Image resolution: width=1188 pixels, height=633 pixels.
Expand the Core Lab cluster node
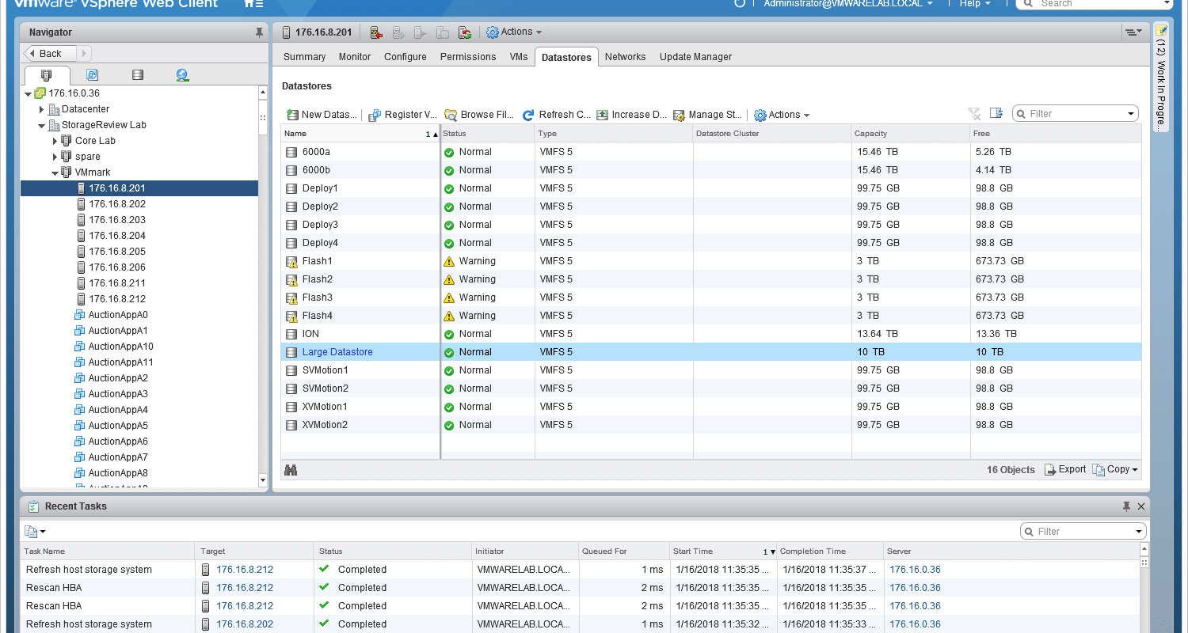coord(55,141)
